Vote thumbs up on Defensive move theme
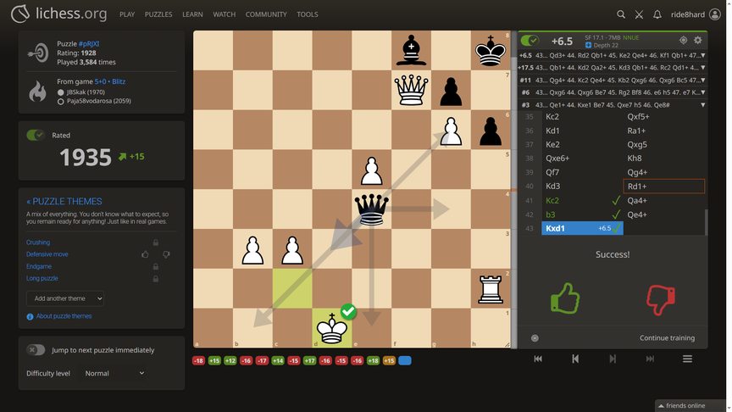The height and width of the screenshot is (412, 732). (x=145, y=254)
